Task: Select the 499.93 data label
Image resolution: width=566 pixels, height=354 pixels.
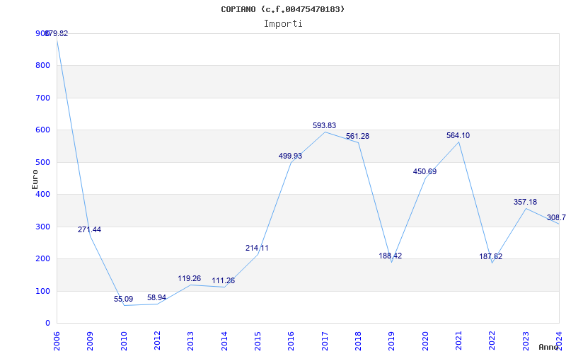Action: pyautogui.click(x=290, y=156)
